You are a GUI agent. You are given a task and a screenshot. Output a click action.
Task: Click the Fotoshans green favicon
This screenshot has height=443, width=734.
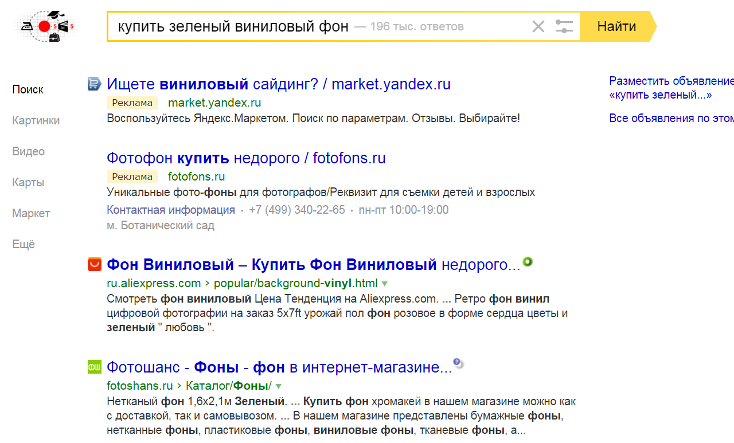94,367
